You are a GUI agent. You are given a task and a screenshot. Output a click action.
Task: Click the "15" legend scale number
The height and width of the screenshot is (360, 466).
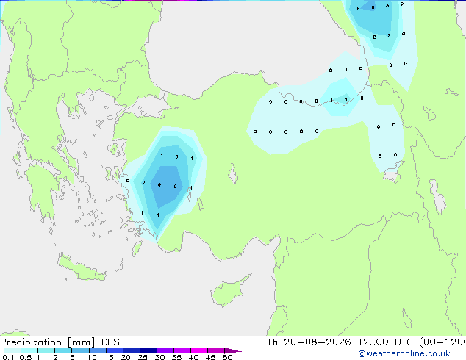click(x=109, y=357)
